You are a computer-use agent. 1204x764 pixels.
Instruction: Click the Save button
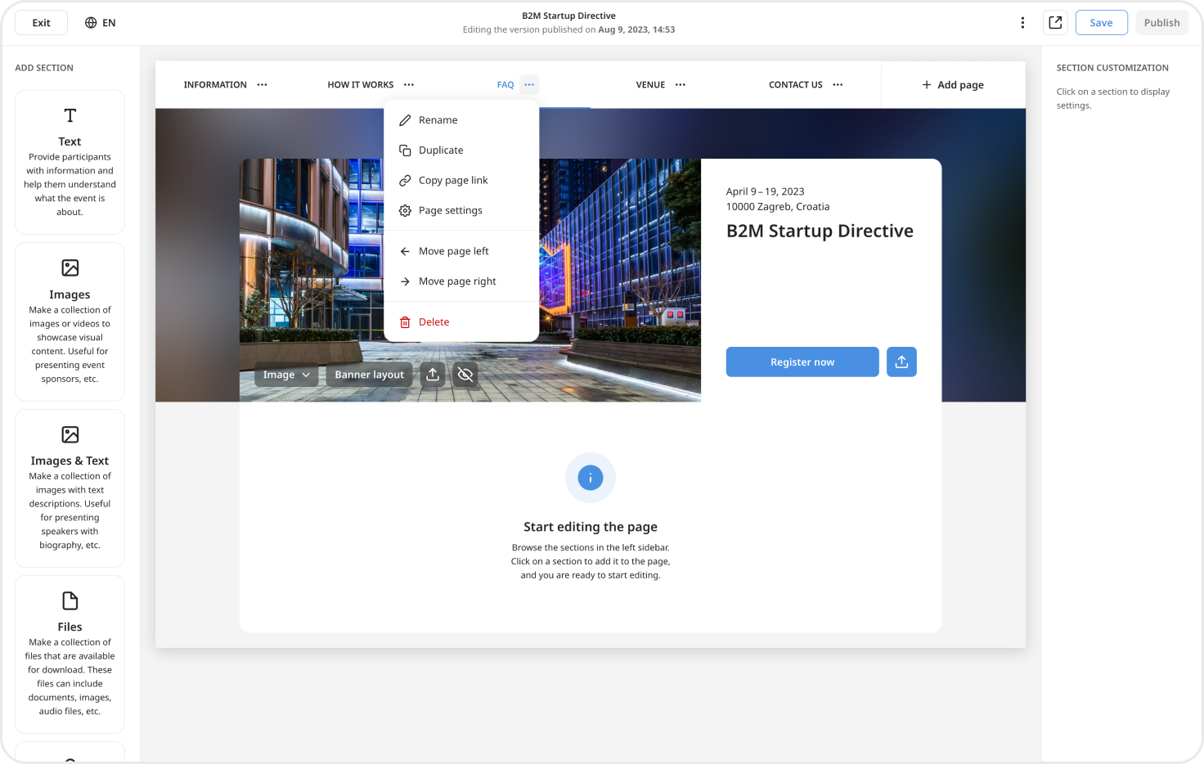[x=1101, y=23]
